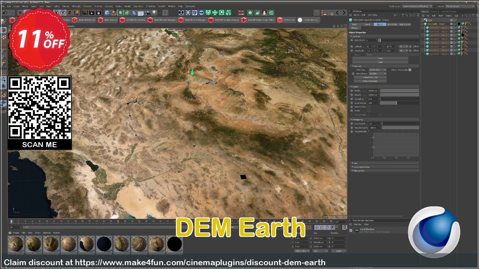Viewport: 479px width, 269px height.
Task: Switch to the Coord tab
Action: (367, 24)
